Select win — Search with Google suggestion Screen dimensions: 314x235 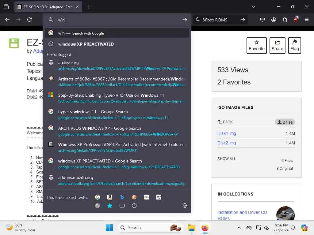(117, 33)
